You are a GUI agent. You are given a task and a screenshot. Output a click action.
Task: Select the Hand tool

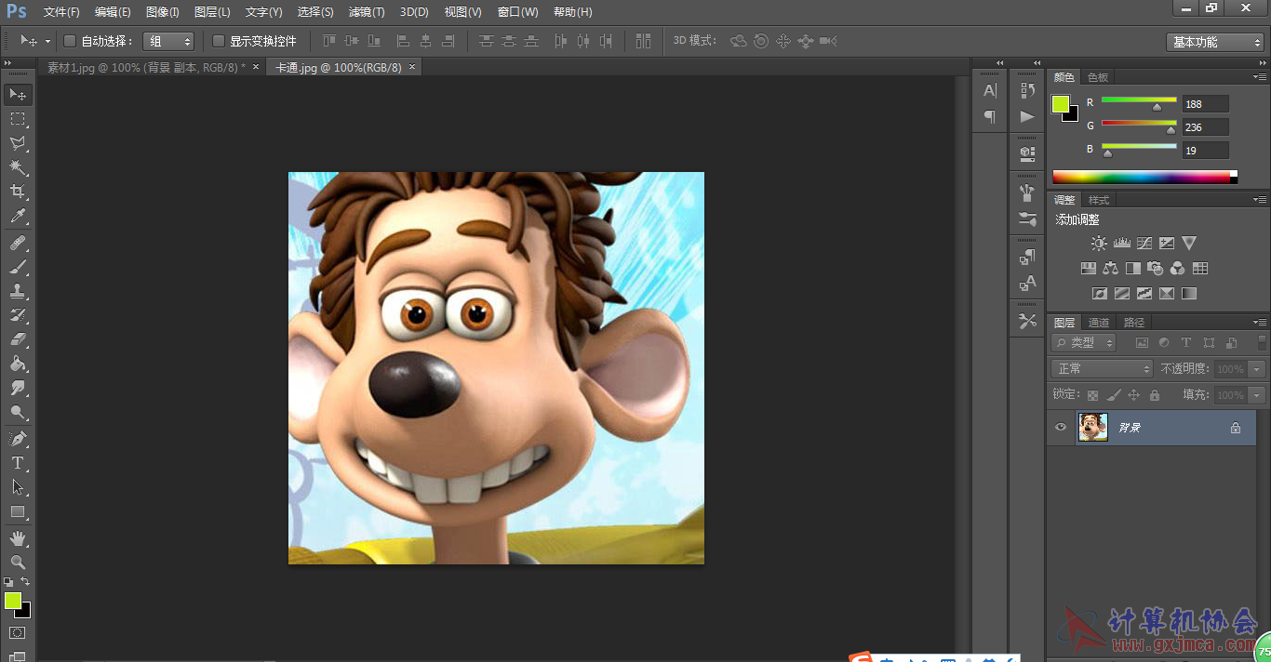point(18,538)
